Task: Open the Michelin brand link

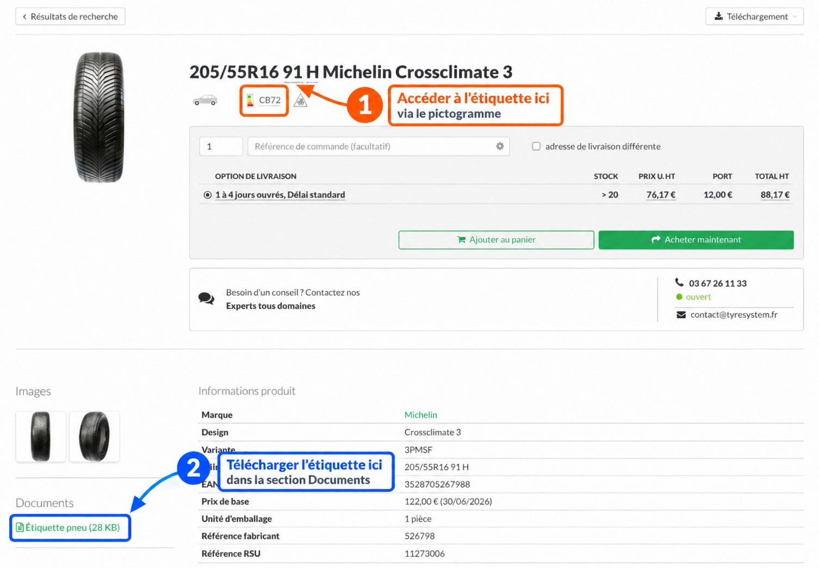Action: coord(420,415)
